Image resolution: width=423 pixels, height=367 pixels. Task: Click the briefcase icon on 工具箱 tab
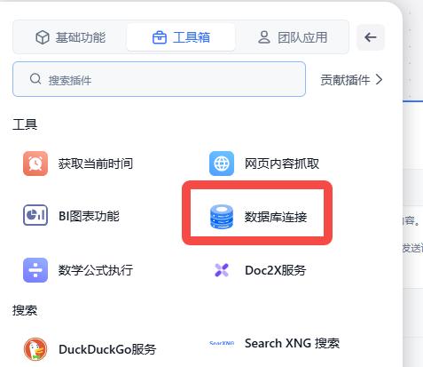[x=160, y=37]
